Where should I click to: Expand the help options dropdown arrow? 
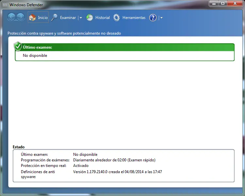click(x=161, y=18)
